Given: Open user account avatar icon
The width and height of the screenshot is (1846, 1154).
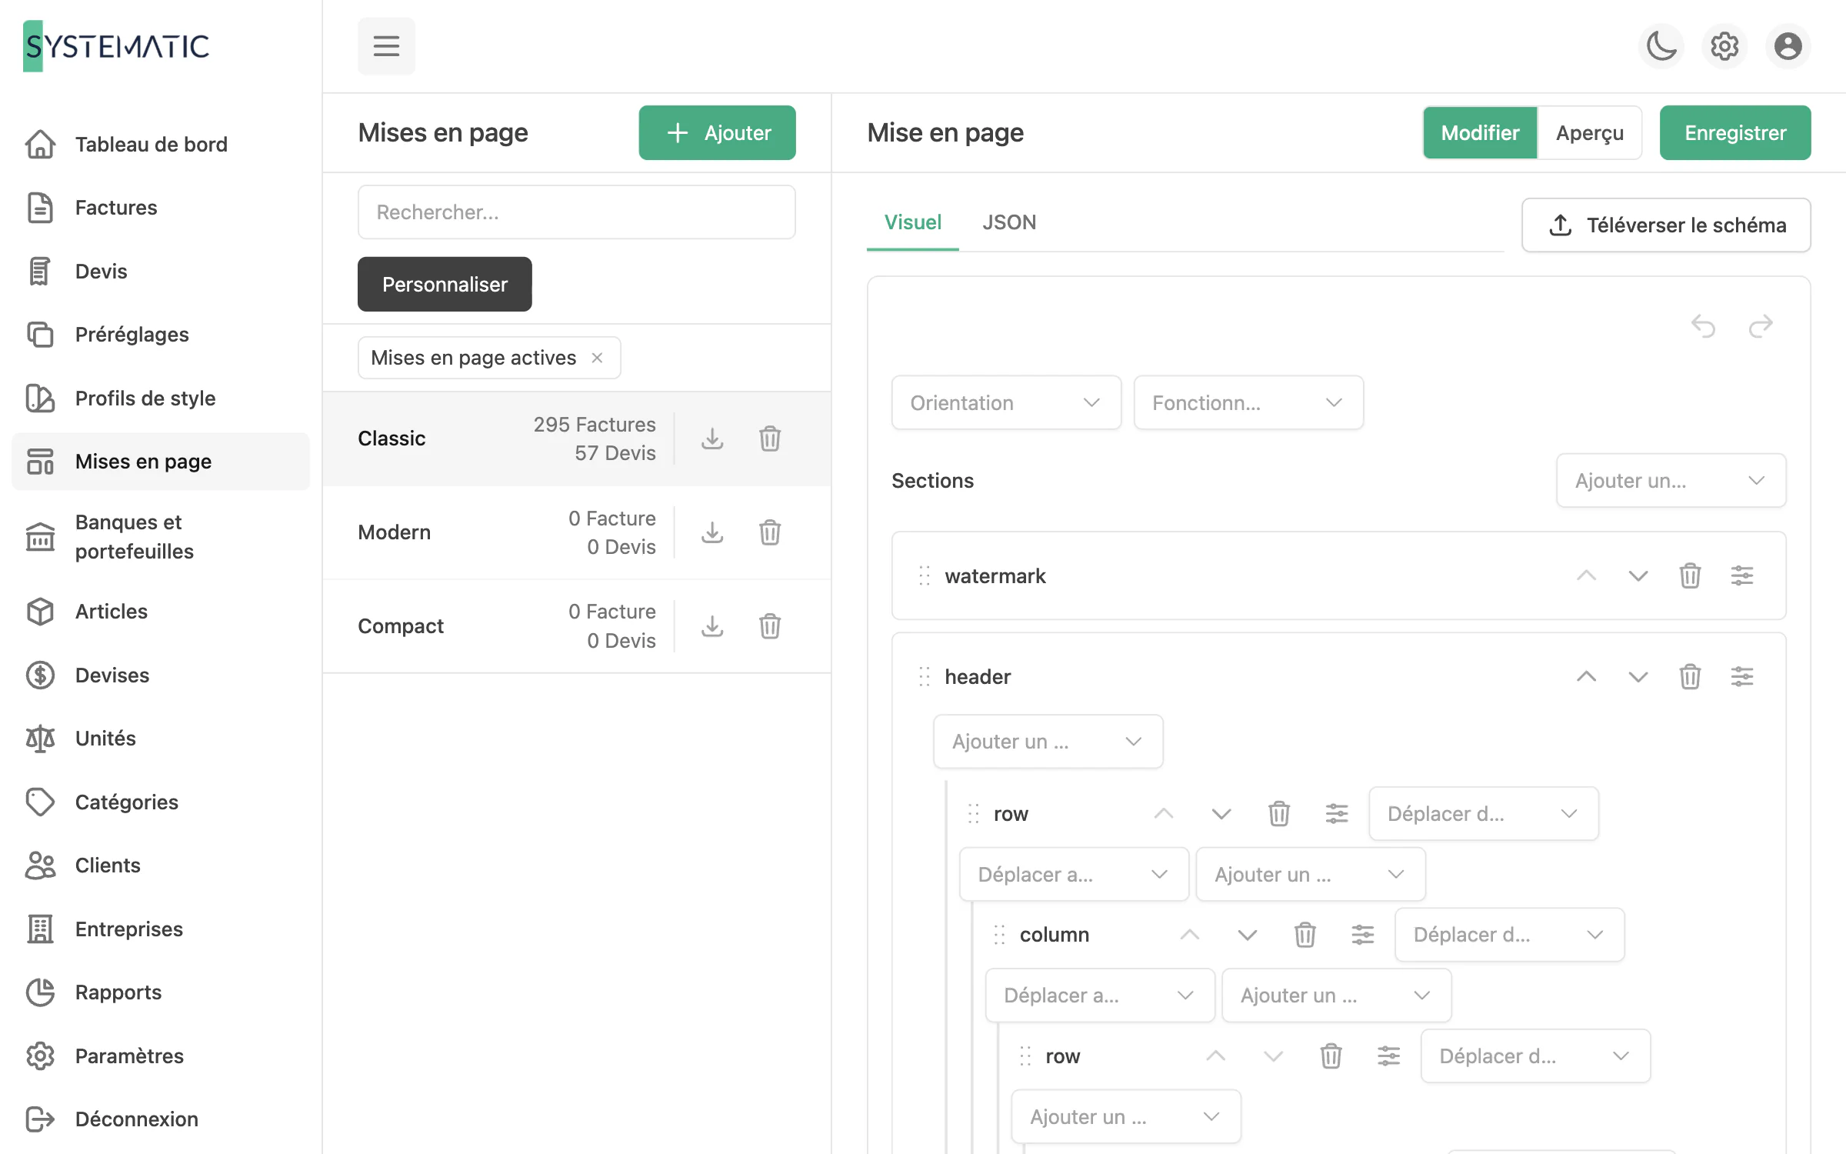Looking at the screenshot, I should tap(1788, 46).
